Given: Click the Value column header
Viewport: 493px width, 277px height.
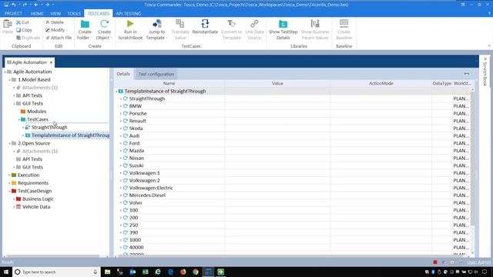Looking at the screenshot, I should pyautogui.click(x=277, y=83).
